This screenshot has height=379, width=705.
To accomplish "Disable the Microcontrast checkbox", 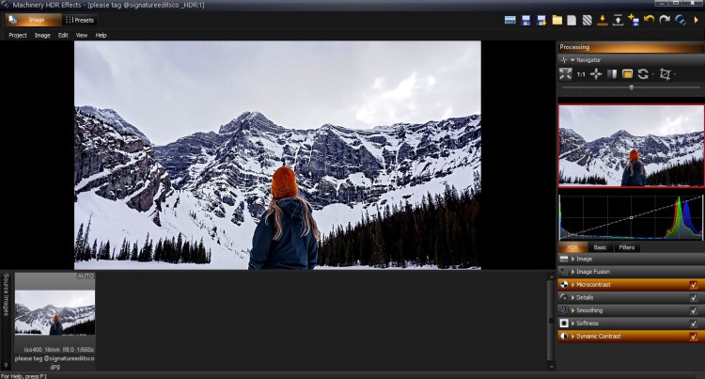I will 694,284.
